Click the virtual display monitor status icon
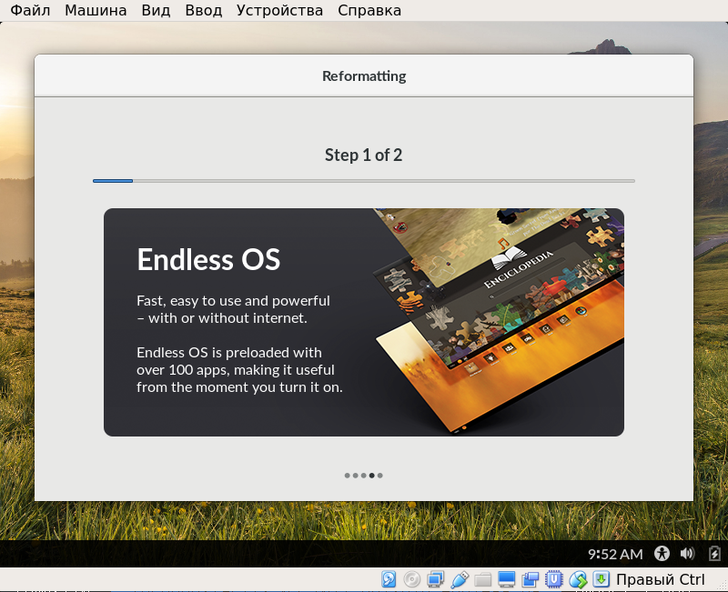Screen dimensions: 728x592 506,579
